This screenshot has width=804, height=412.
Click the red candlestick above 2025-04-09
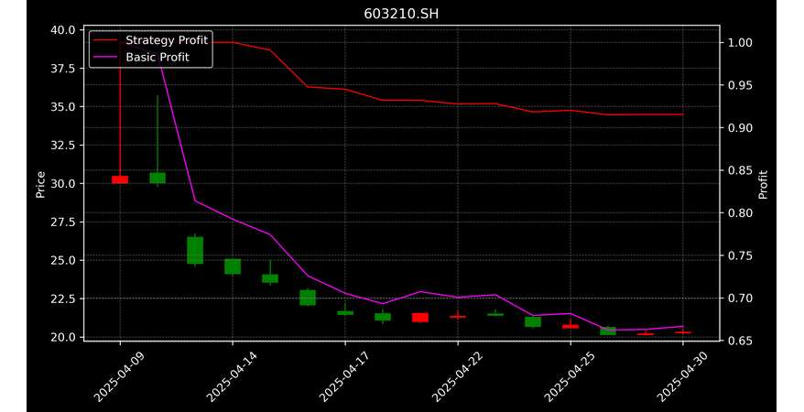pos(120,179)
